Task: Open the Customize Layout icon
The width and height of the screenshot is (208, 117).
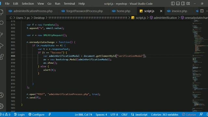Action: click(188, 4)
